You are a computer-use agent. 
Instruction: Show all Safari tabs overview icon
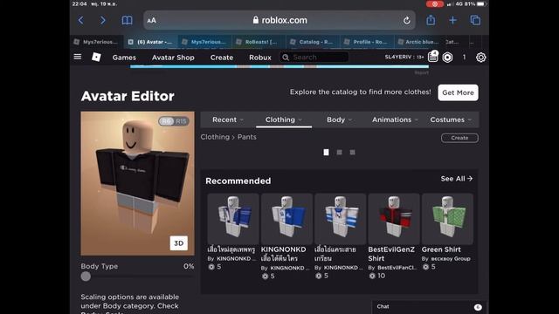tap(475, 20)
